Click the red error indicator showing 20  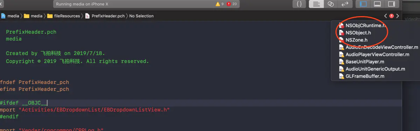coord(232,4)
